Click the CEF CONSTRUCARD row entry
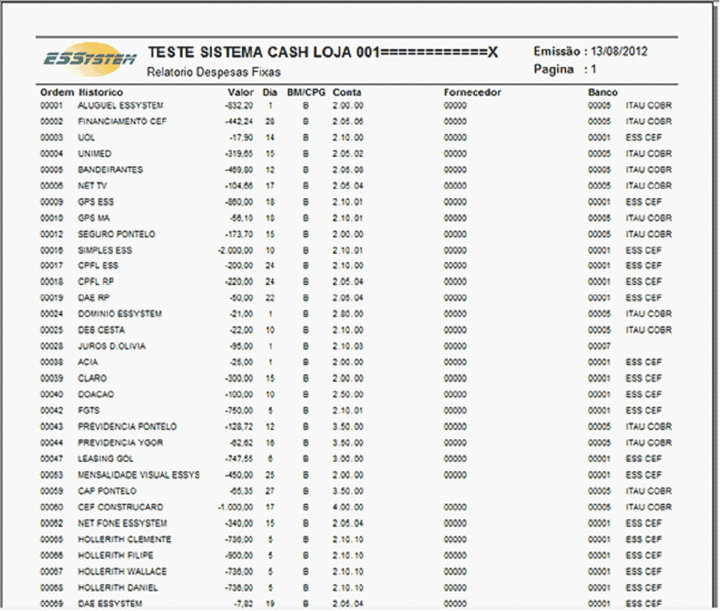 pyautogui.click(x=120, y=507)
